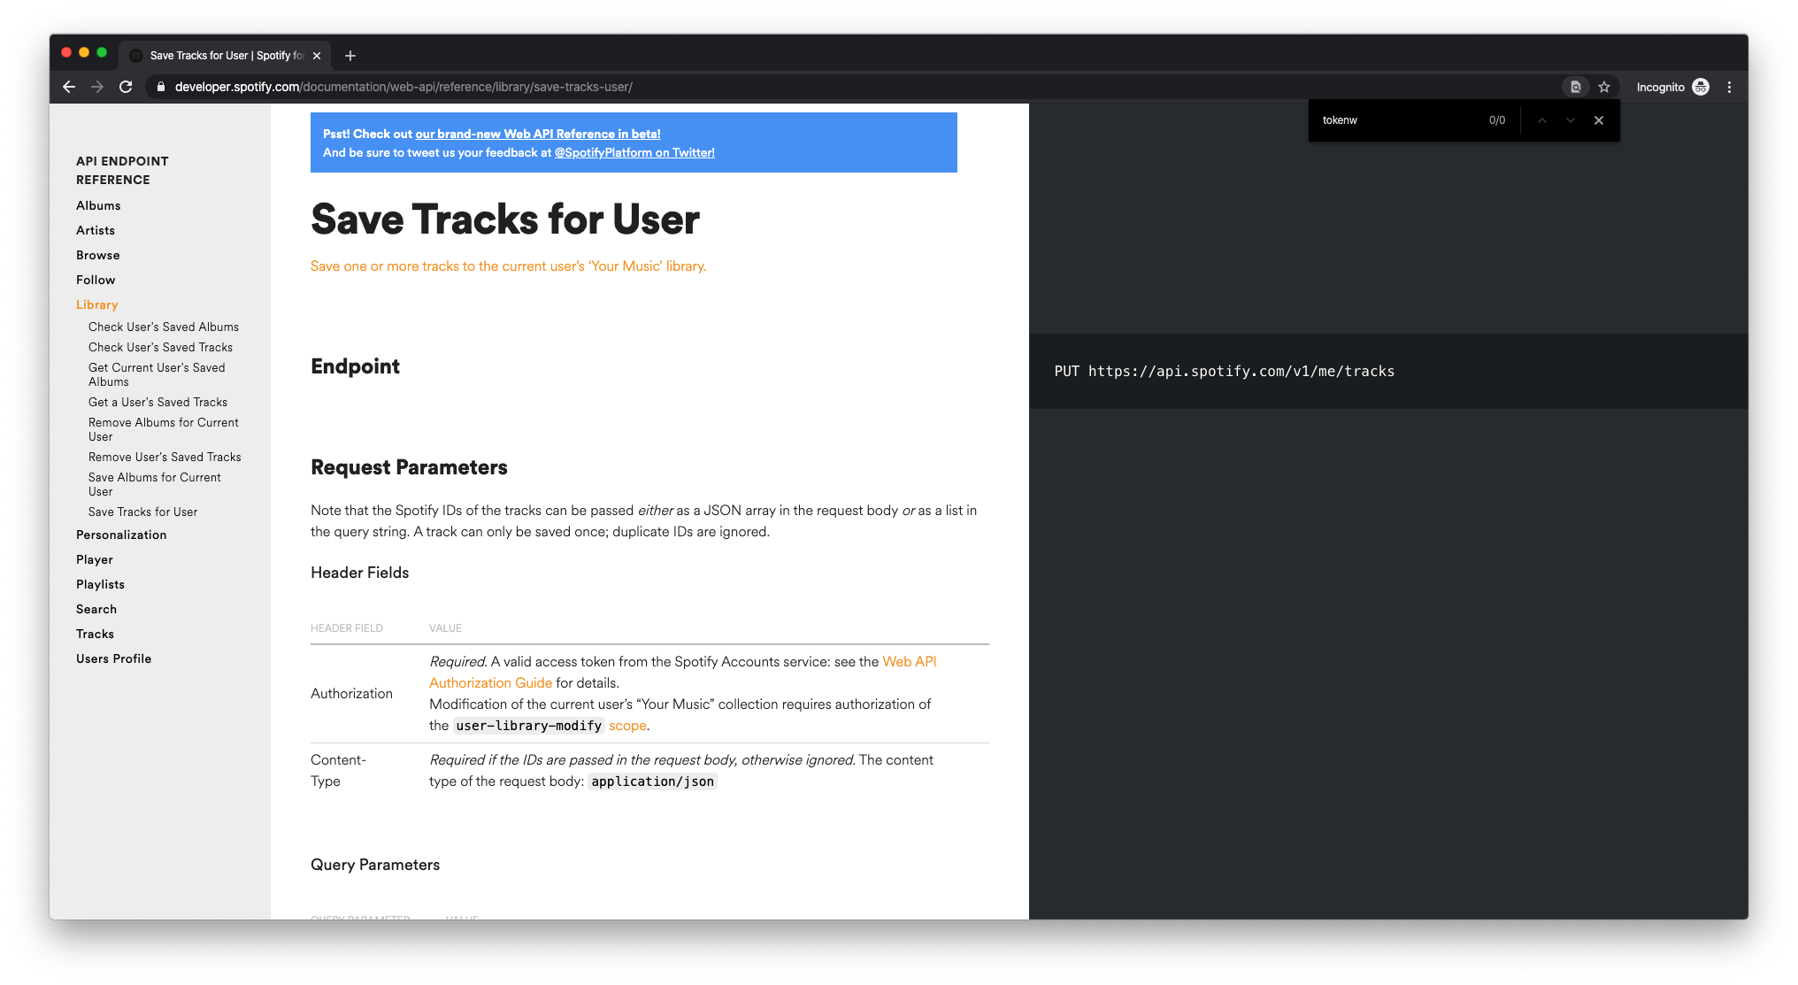Open the Browse section in the sidebar

click(98, 255)
